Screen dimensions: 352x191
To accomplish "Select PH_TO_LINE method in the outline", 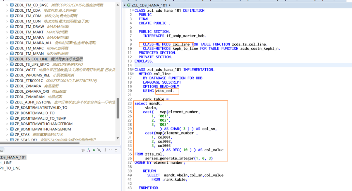I will coord(10,168).
